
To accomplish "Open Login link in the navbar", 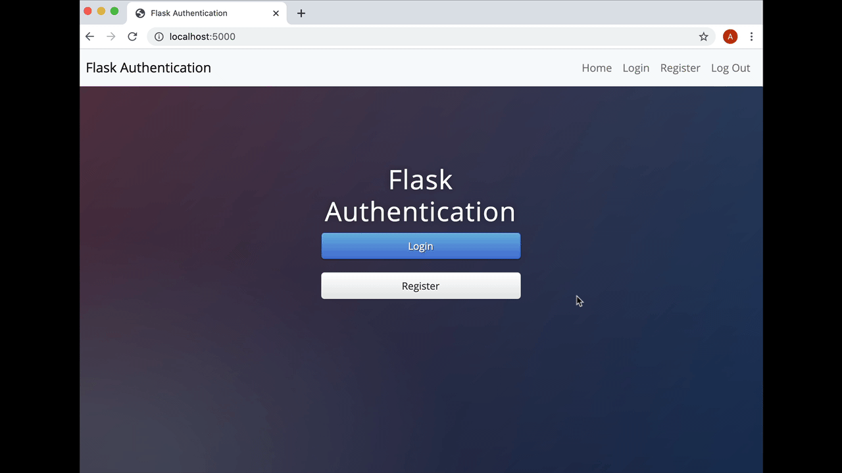I will click(x=636, y=68).
